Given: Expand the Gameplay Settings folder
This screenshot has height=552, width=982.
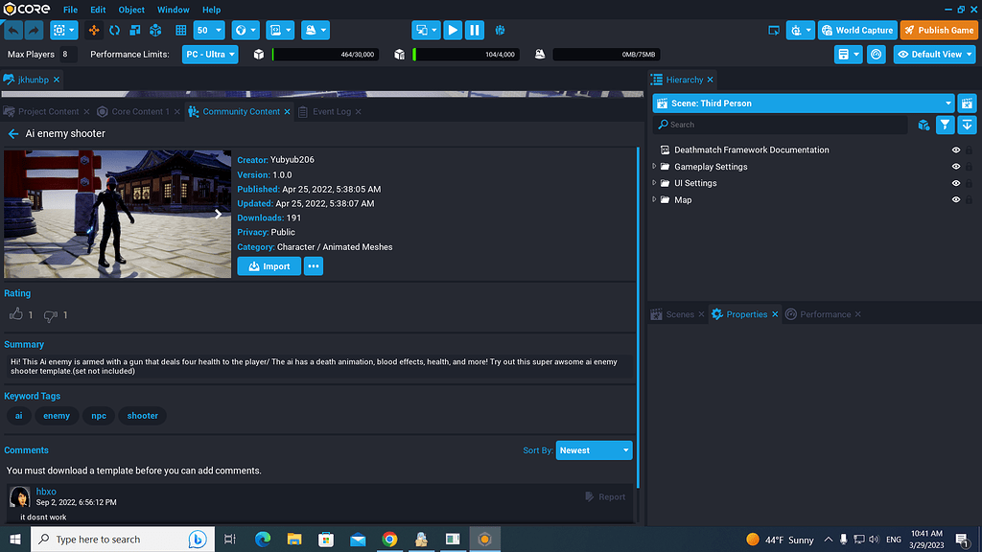Looking at the screenshot, I should point(654,167).
